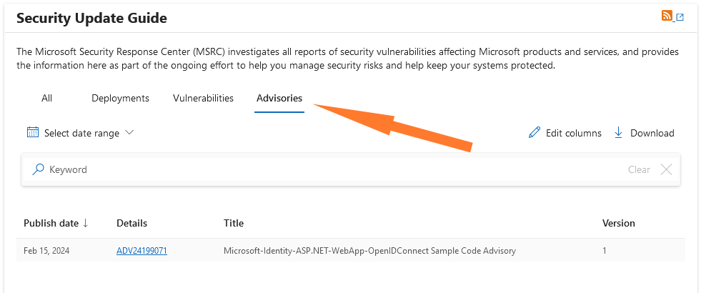Open the Deployments tab
The width and height of the screenshot is (701, 293).
pos(120,98)
